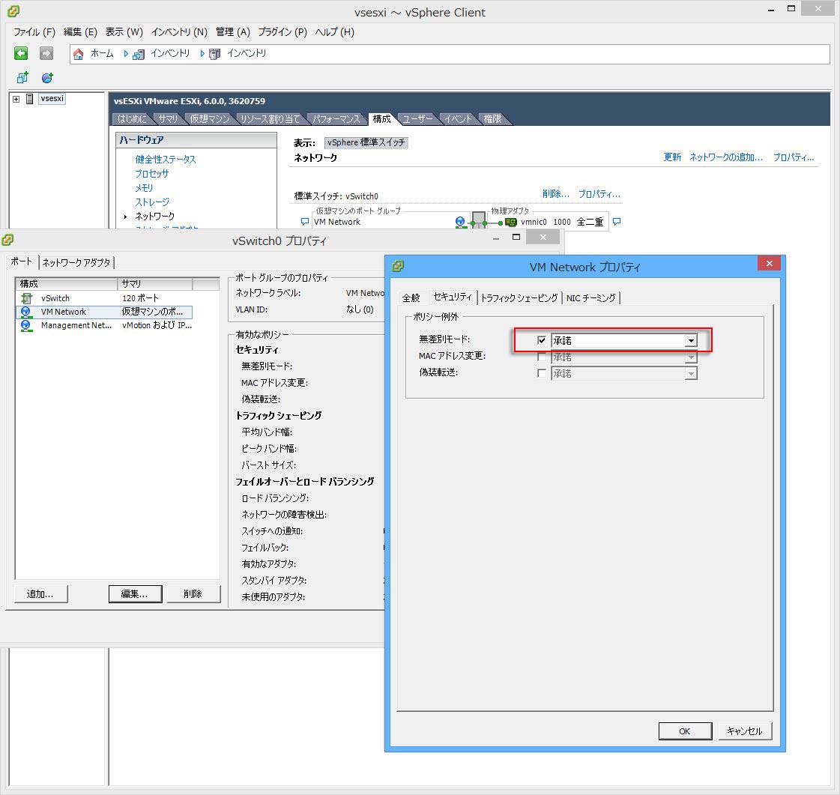Toggle the promiscuous mode (無差別モード) checkbox
Viewport: 840px width, 795px height.
point(542,340)
